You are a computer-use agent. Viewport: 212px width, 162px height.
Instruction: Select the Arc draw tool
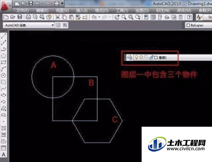[x=3, y=69]
